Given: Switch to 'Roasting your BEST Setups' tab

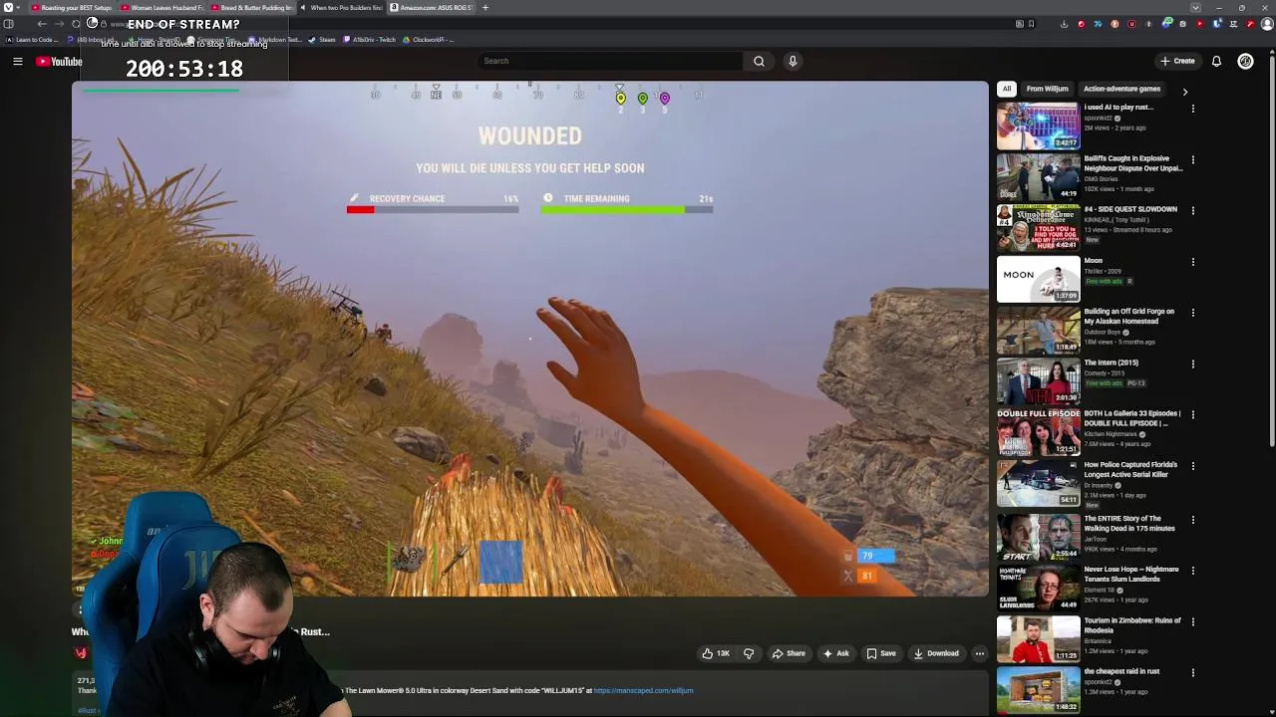Looking at the screenshot, I should [x=71, y=8].
